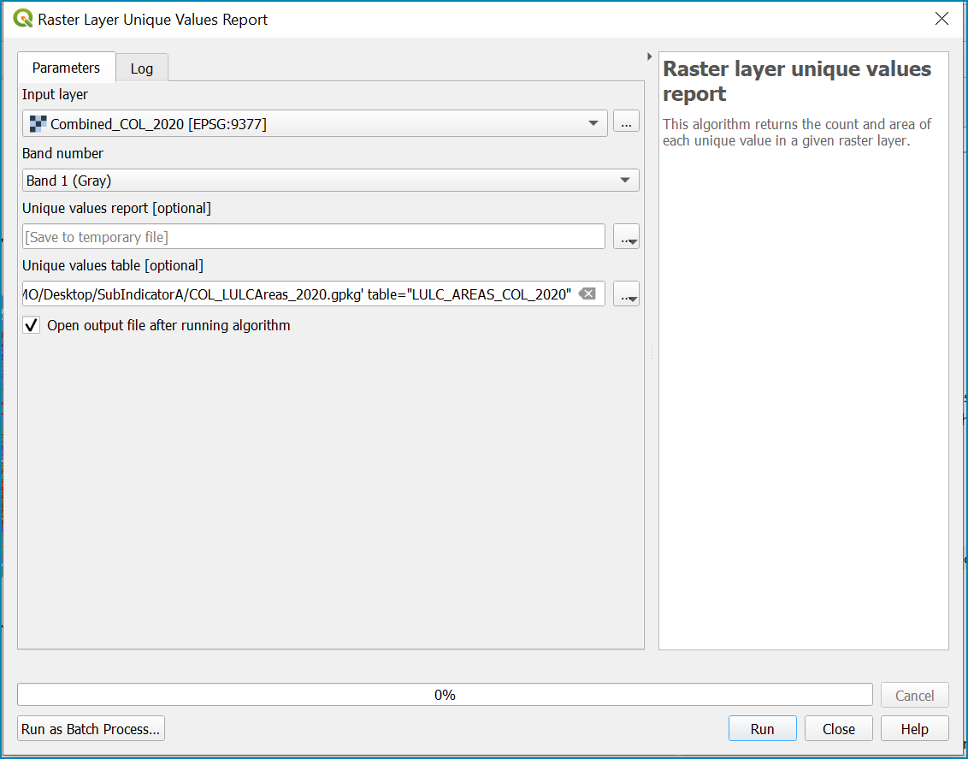Screen dimensions: 968x759
Task: Click the QGIS logo in the title bar
Action: pyautogui.click(x=23, y=19)
